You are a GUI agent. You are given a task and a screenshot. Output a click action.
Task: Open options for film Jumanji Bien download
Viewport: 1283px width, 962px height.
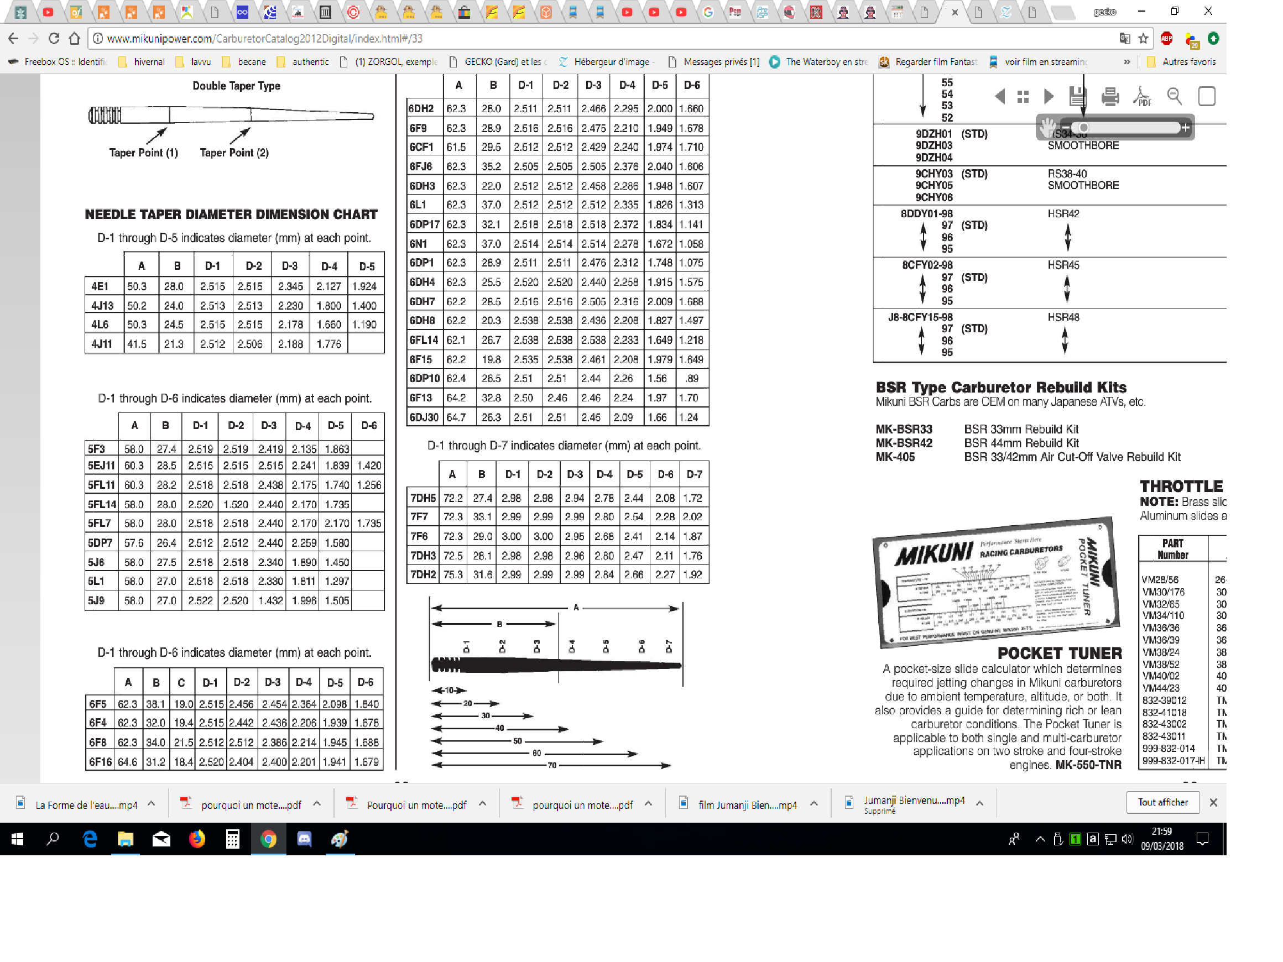click(x=814, y=804)
